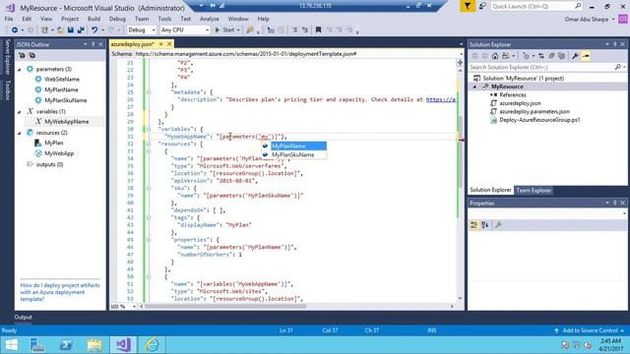
Task: Open the Build menu
Action: point(94,19)
